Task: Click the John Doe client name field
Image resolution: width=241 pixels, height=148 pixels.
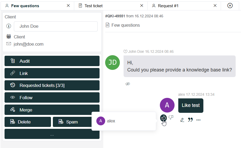Action: coord(56,26)
